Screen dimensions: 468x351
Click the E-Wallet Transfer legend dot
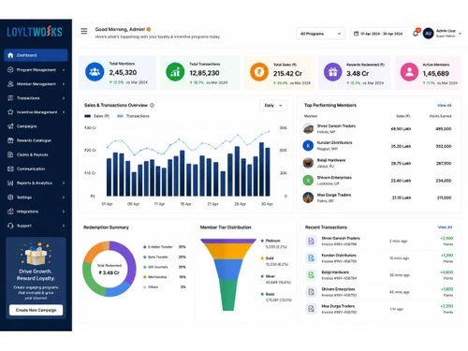click(145, 247)
